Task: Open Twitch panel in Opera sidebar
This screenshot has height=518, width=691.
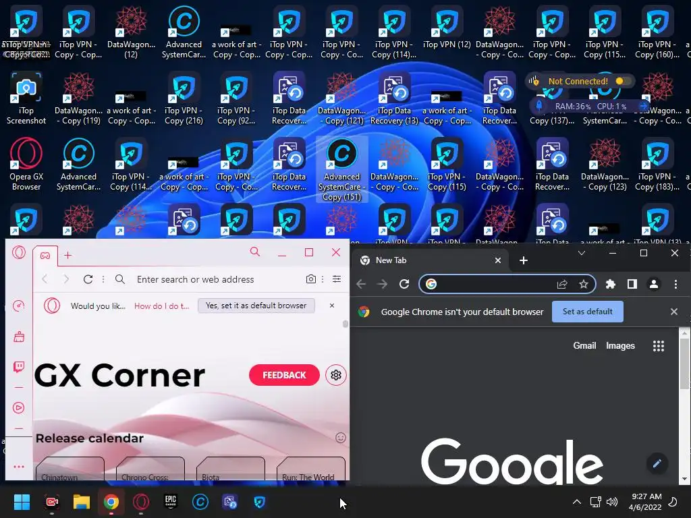Action: tap(18, 367)
